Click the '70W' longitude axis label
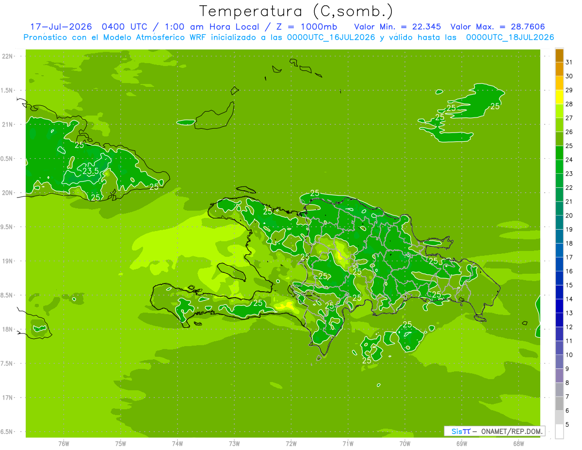 tap(405, 443)
